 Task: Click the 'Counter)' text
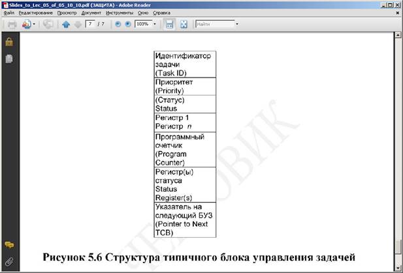(170, 163)
